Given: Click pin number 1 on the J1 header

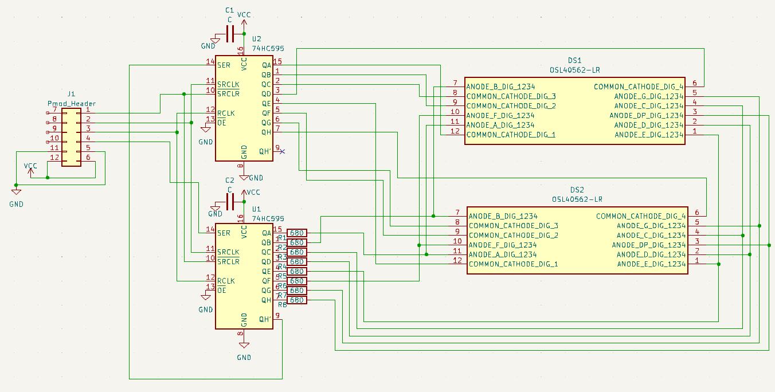Looking at the screenshot, I should pos(88,109).
